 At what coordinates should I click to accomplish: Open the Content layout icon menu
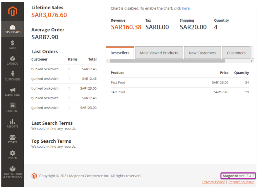click(x=12, y=108)
